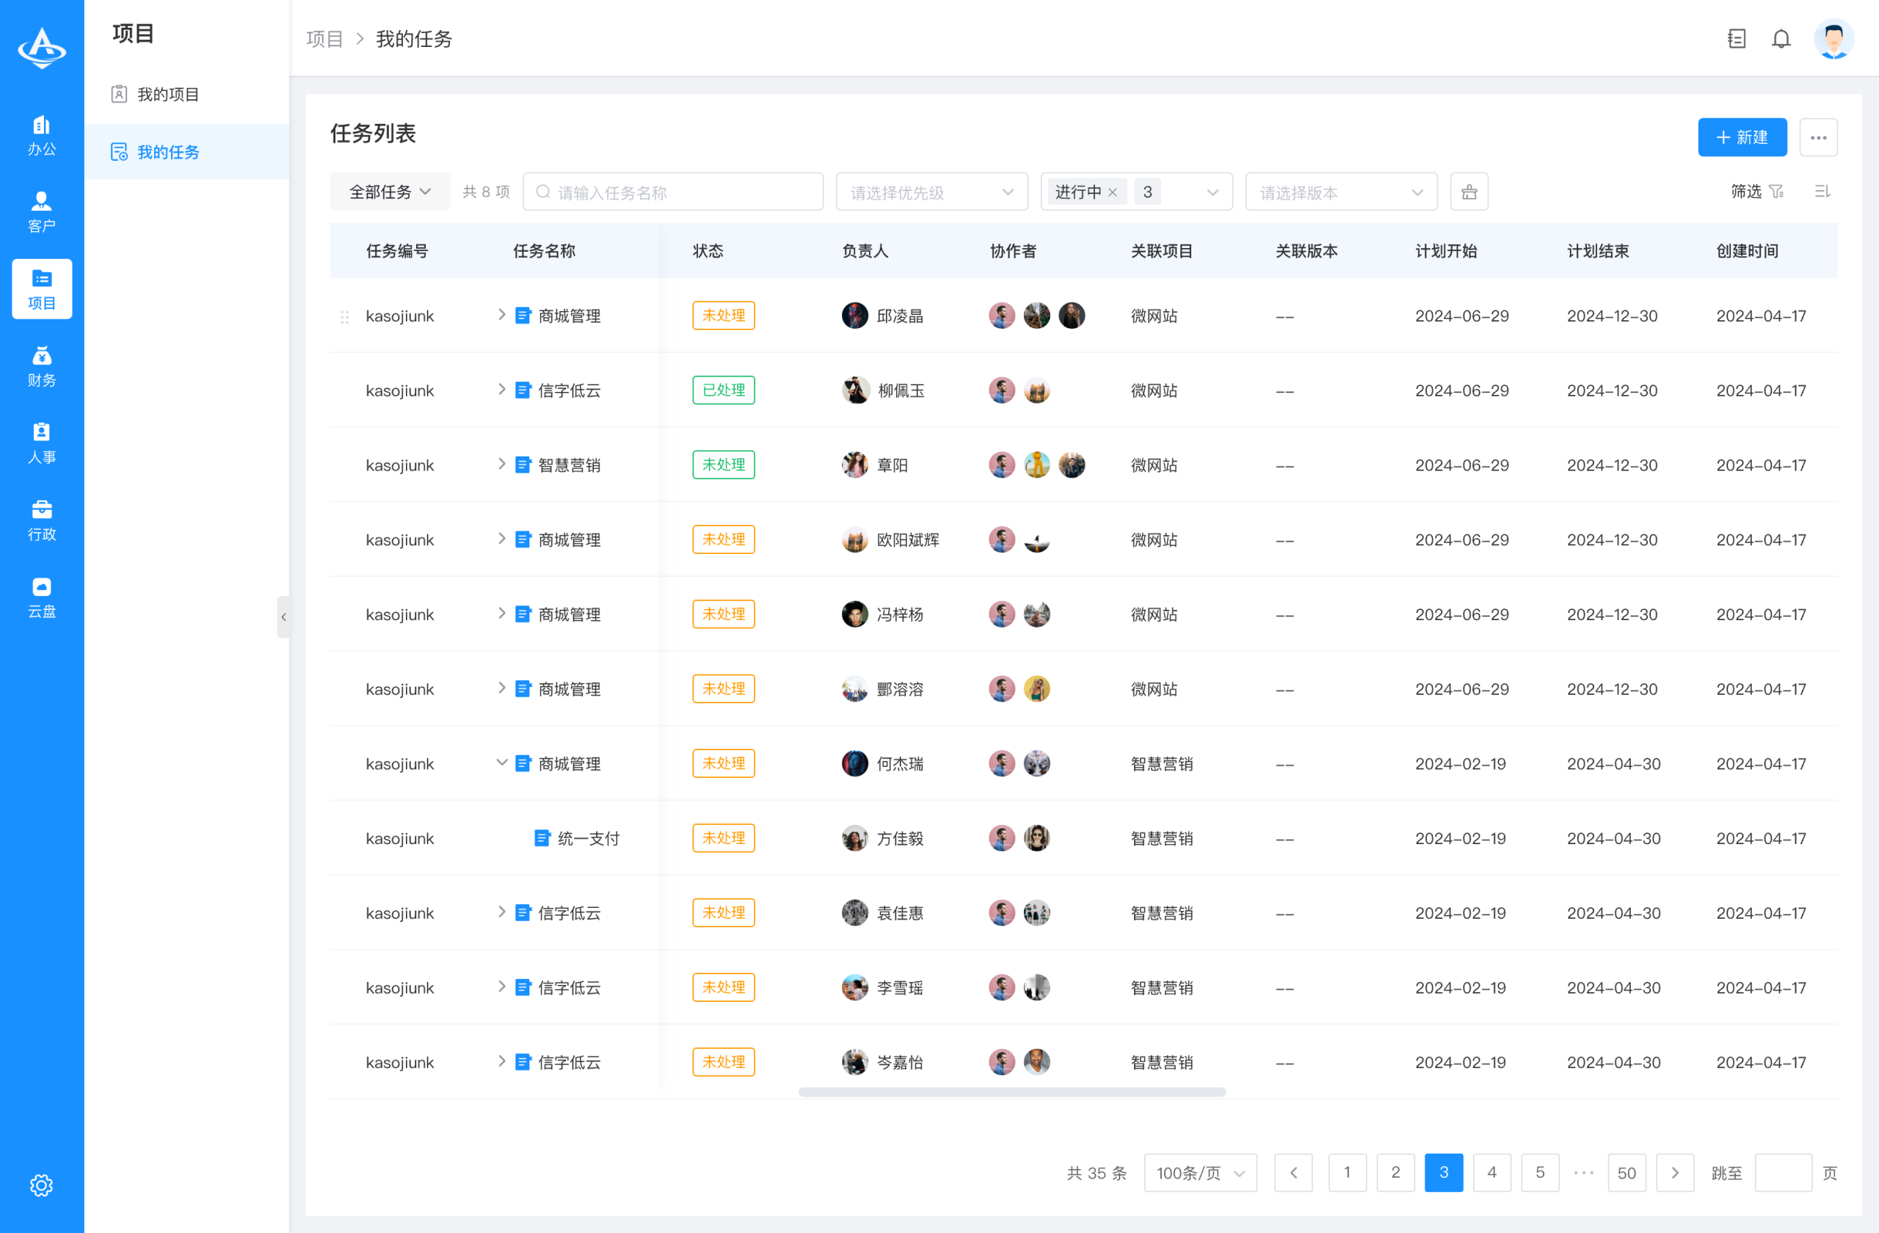Viewport: 1879px width, 1233px height.
Task: Open the 全部任务 dropdown
Action: 389,191
